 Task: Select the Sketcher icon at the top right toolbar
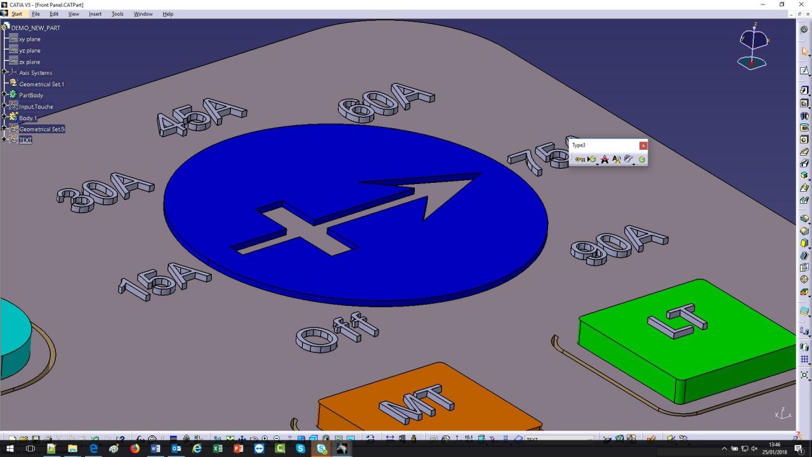[804, 70]
